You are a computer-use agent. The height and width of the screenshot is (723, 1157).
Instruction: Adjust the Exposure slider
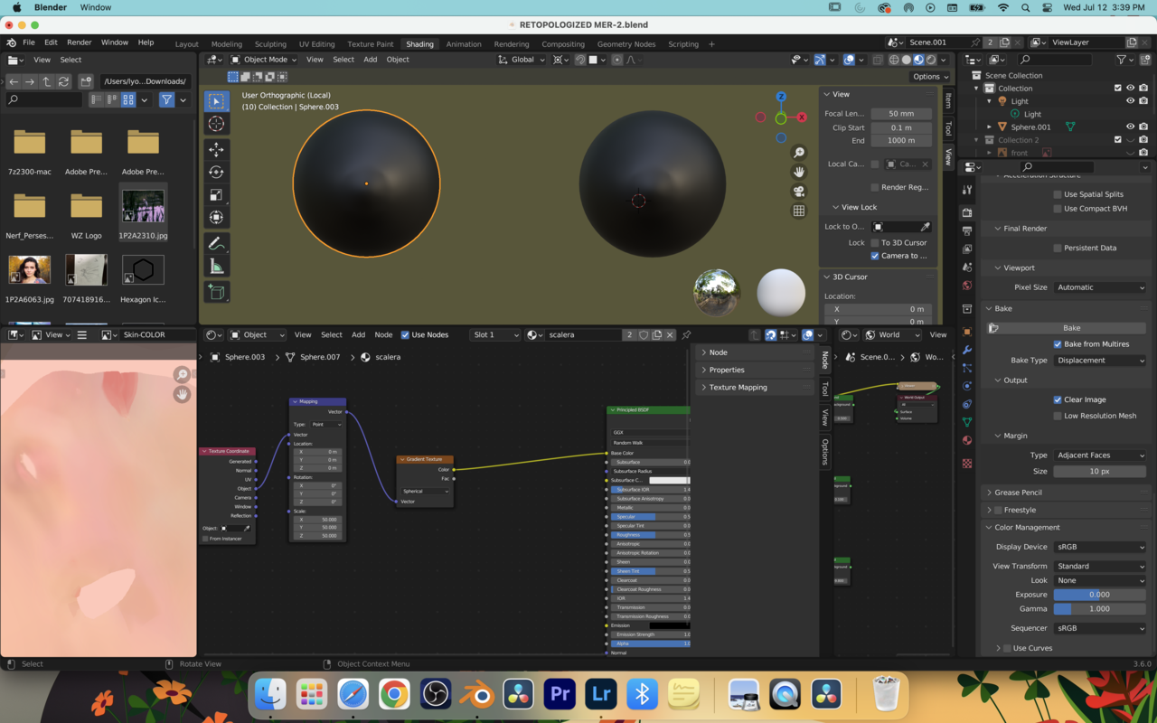[1099, 595]
